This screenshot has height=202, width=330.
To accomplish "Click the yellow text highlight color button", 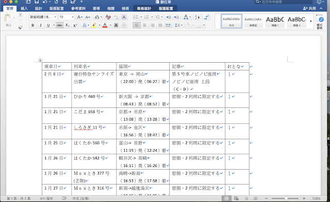I will [94, 25].
